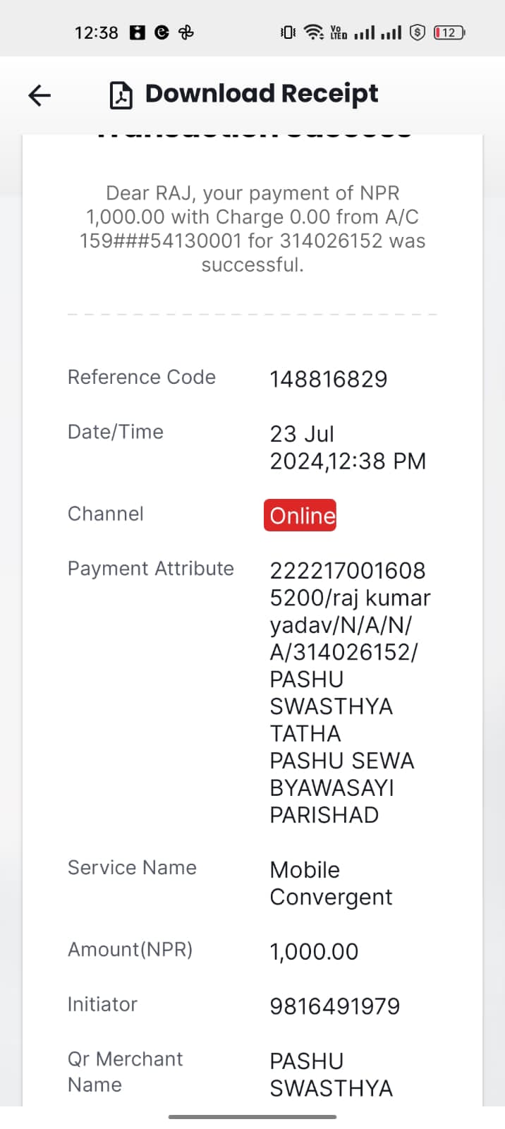Tap the Wi-Fi status icon
This screenshot has height=1129, width=505.
[x=314, y=32]
